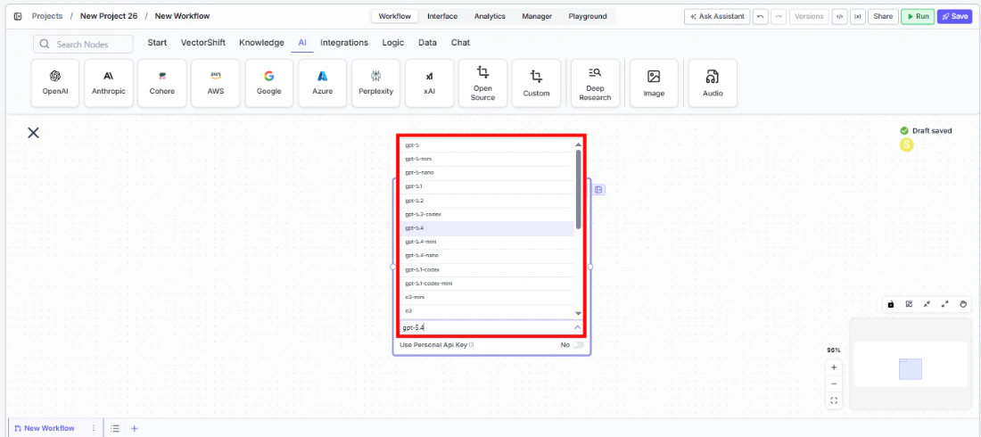Select gpt-5-mini from model list

487,159
